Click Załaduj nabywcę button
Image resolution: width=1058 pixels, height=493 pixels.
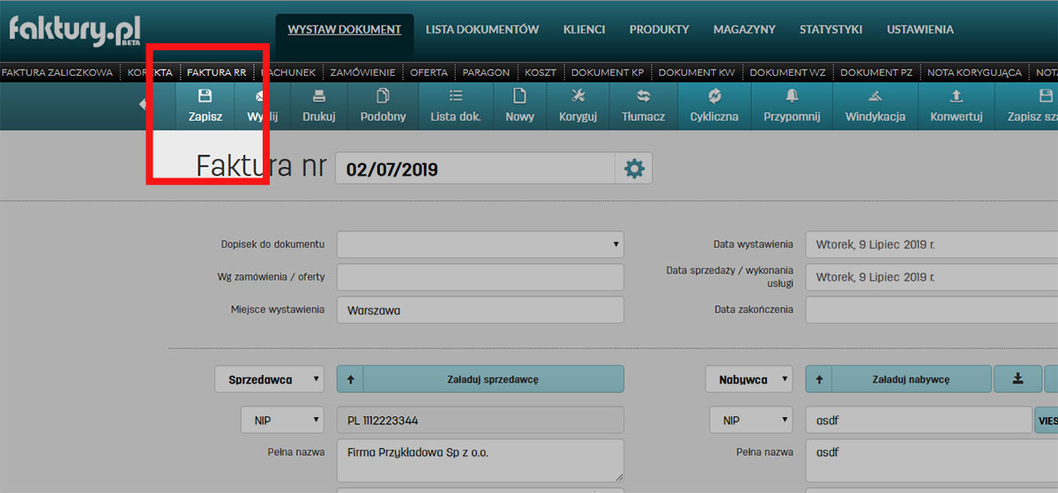click(910, 379)
